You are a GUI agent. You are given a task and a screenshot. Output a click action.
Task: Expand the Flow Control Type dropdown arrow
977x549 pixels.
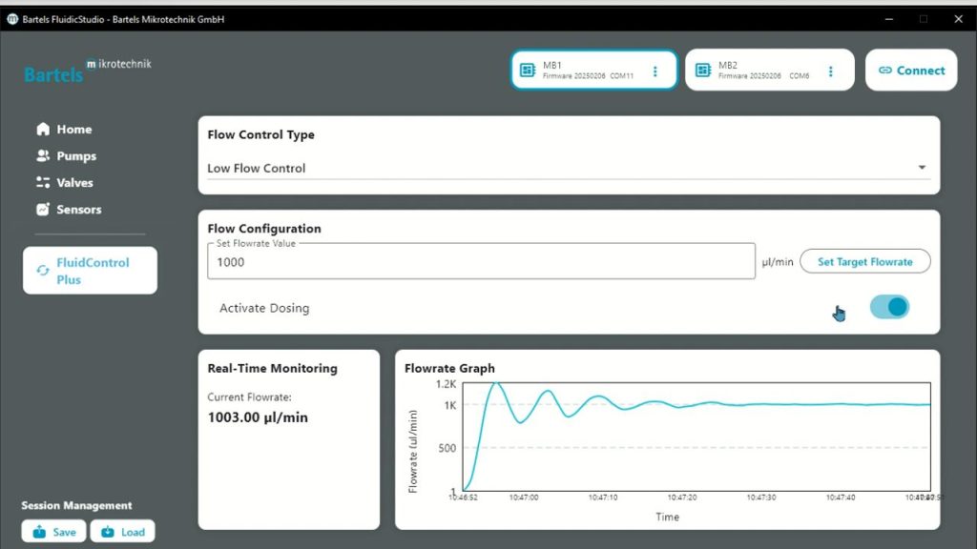922,168
